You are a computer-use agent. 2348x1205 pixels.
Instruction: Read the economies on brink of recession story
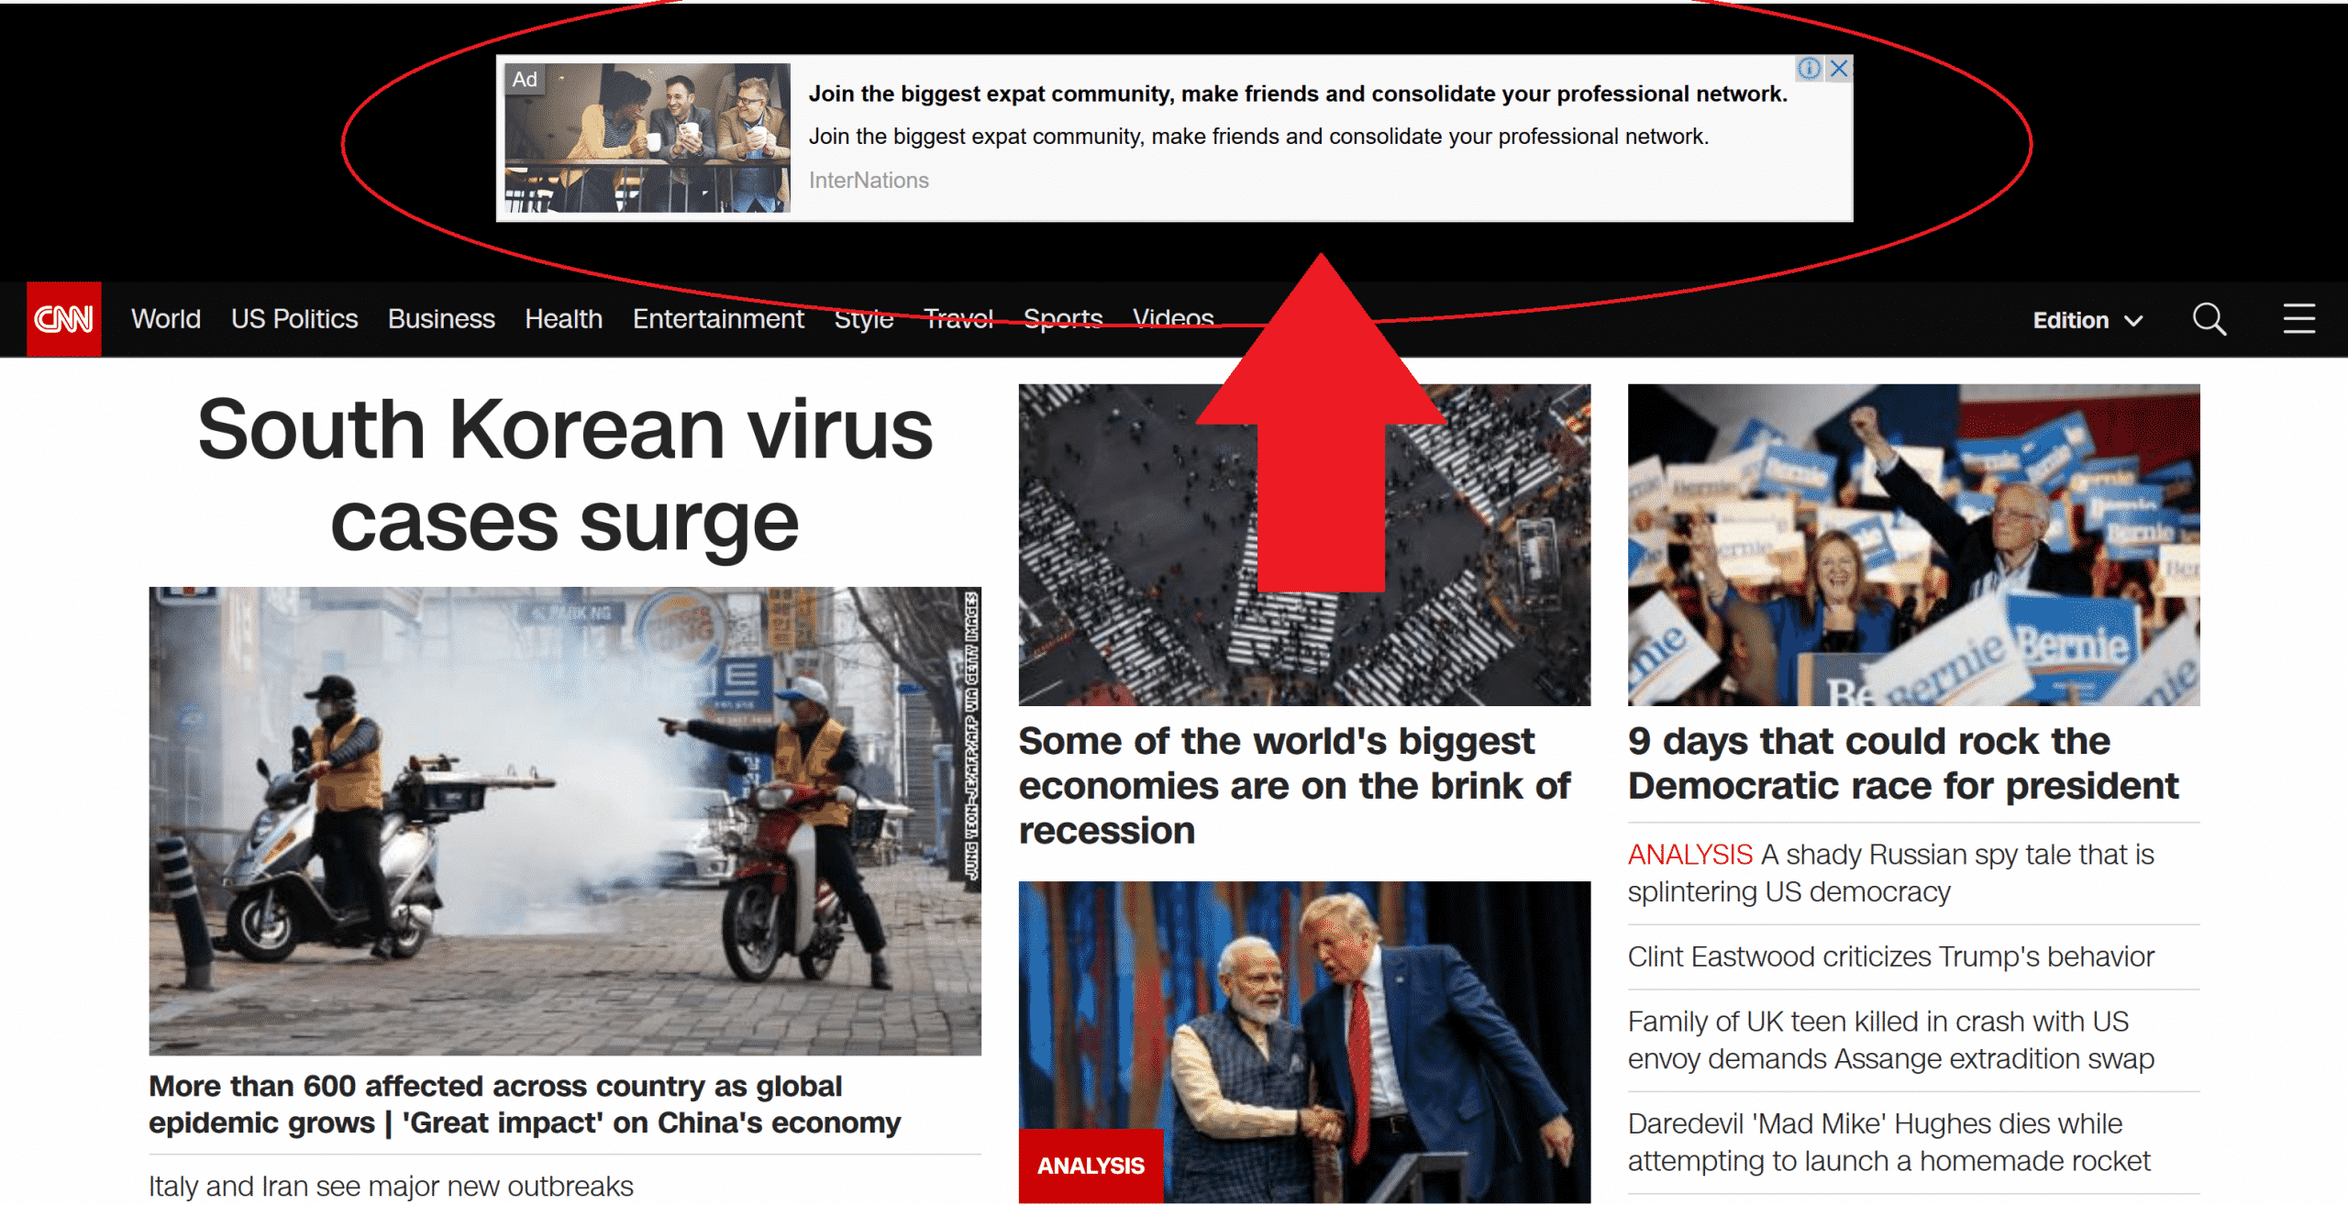click(1294, 786)
